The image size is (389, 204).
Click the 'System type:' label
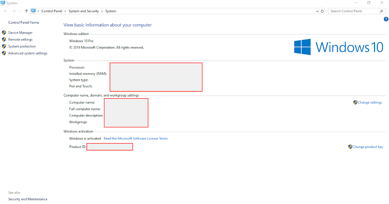click(x=79, y=80)
